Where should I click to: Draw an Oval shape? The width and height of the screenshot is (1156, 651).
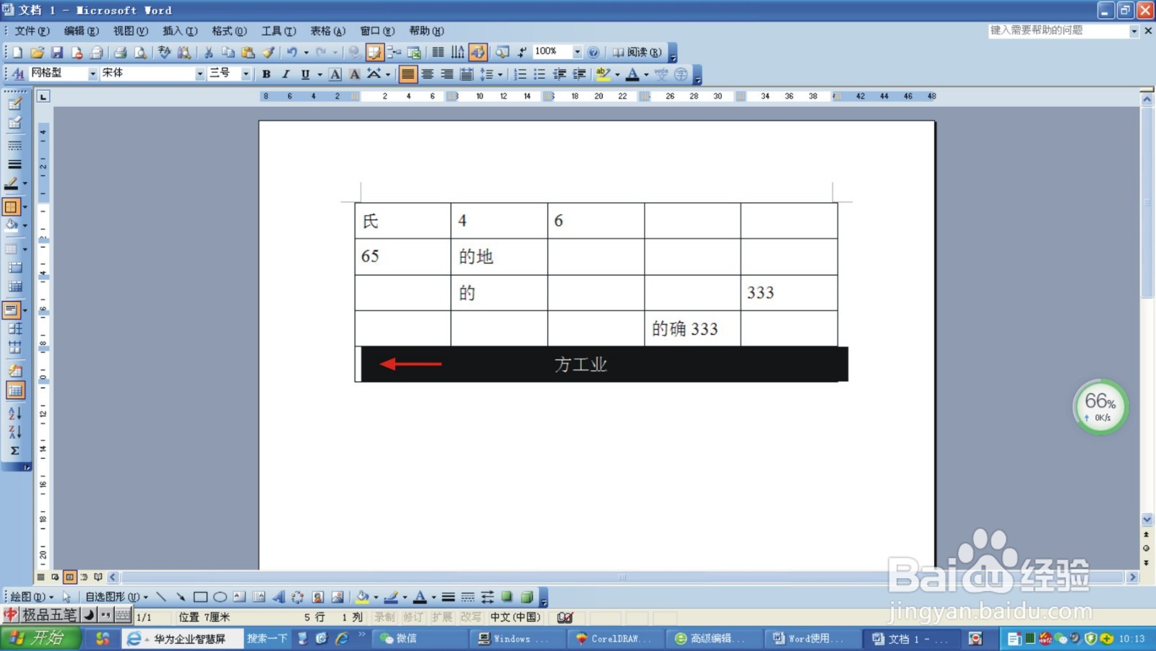point(220,597)
